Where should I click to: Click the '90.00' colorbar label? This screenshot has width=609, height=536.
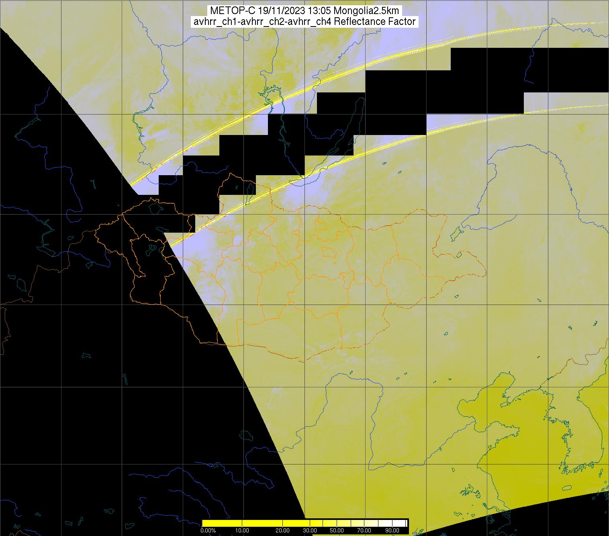click(392, 530)
